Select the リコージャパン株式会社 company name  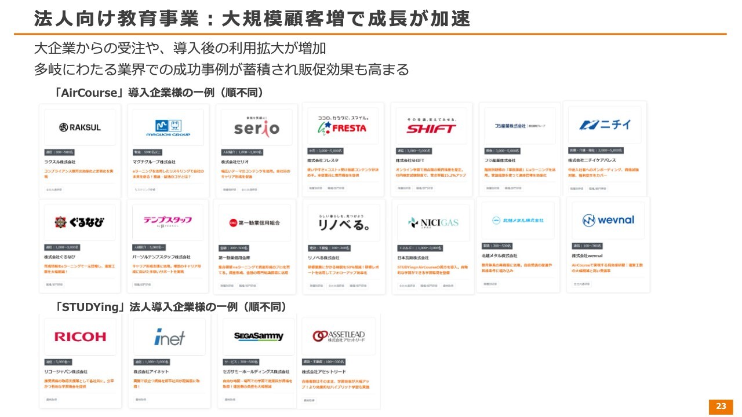coord(66,371)
